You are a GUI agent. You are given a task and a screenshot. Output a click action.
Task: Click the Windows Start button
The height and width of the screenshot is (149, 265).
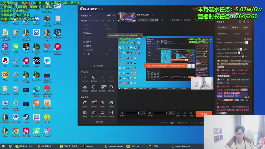pos(3,146)
